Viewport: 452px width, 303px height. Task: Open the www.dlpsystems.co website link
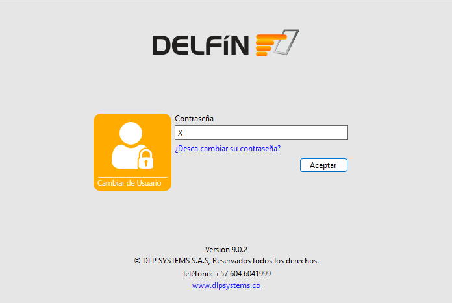pyautogui.click(x=226, y=285)
